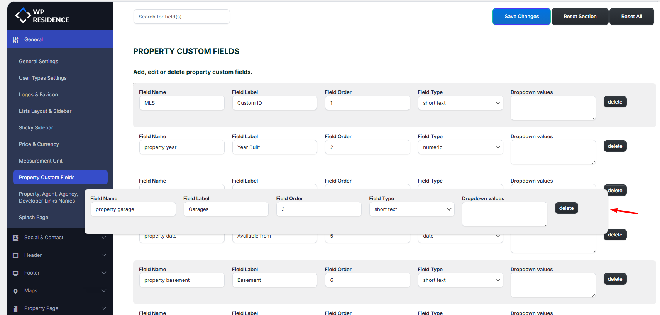Click the Search for field(s) box
The image size is (660, 315).
pyautogui.click(x=181, y=17)
